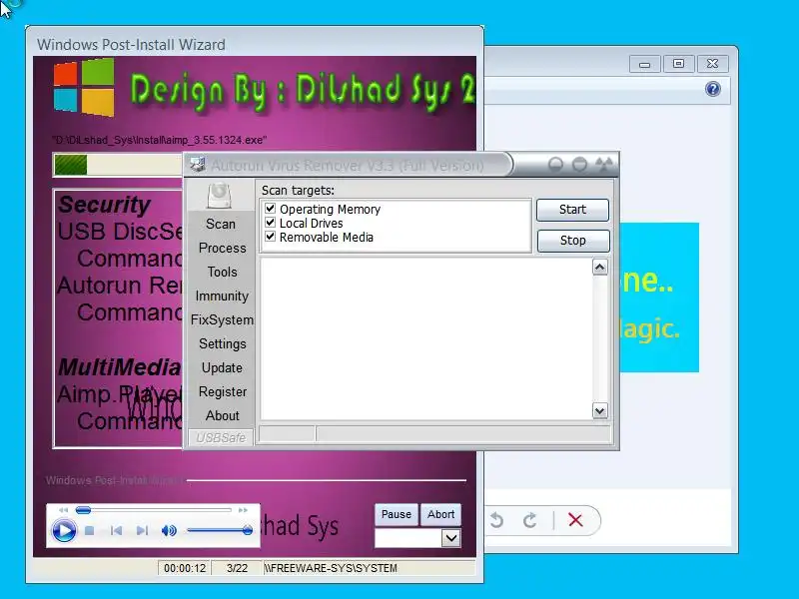Click the Autorun Virus Remover title icon
799x599 pixels.
(198, 165)
